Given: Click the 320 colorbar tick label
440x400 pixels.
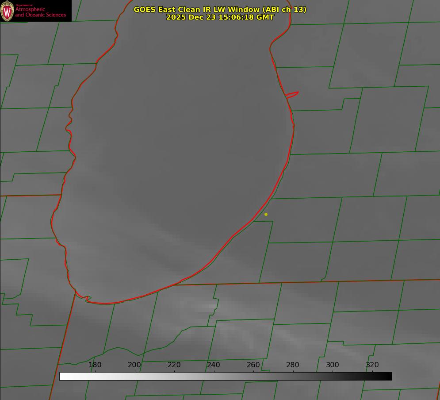Looking at the screenshot, I should (372, 365).
